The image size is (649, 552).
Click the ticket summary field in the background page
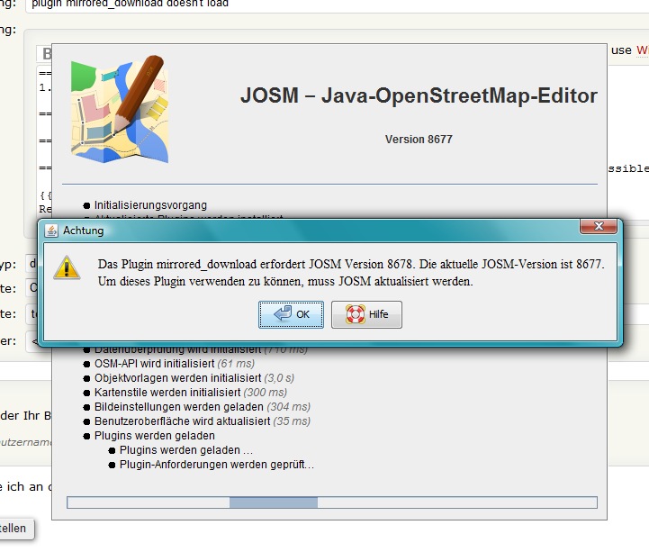[x=337, y=5]
